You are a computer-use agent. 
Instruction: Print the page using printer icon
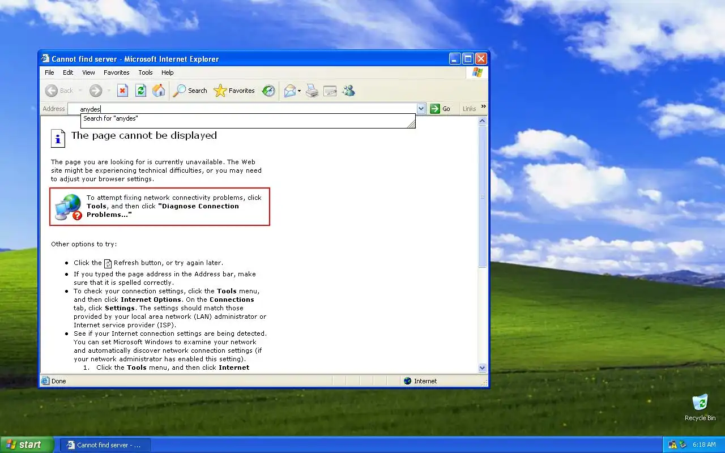click(312, 91)
